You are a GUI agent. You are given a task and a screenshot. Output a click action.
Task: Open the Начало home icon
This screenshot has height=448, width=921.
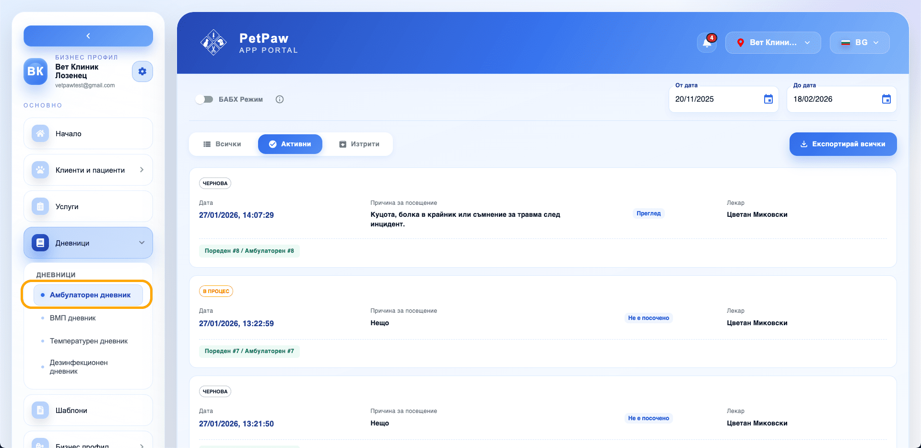(x=40, y=133)
